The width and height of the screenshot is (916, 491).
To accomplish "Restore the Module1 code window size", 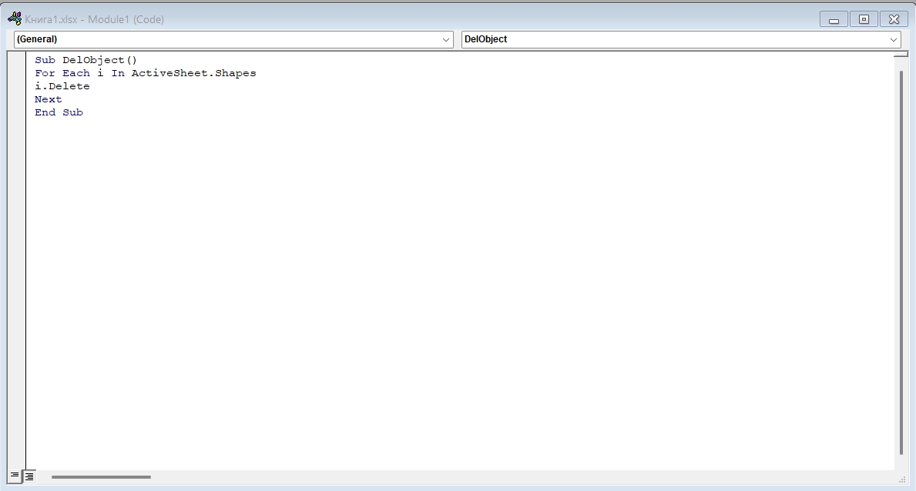I will tap(864, 19).
